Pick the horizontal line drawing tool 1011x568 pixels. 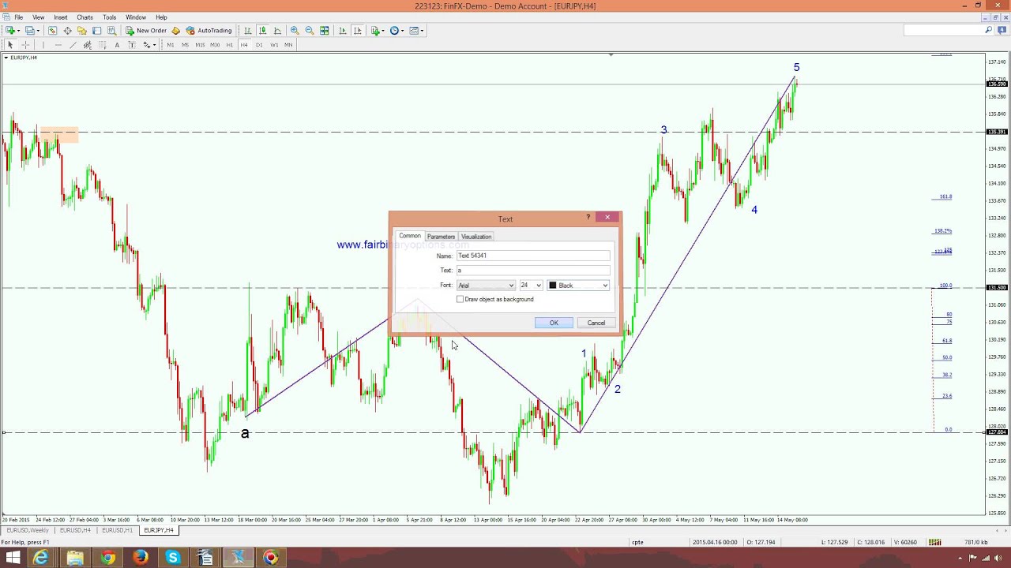58,45
